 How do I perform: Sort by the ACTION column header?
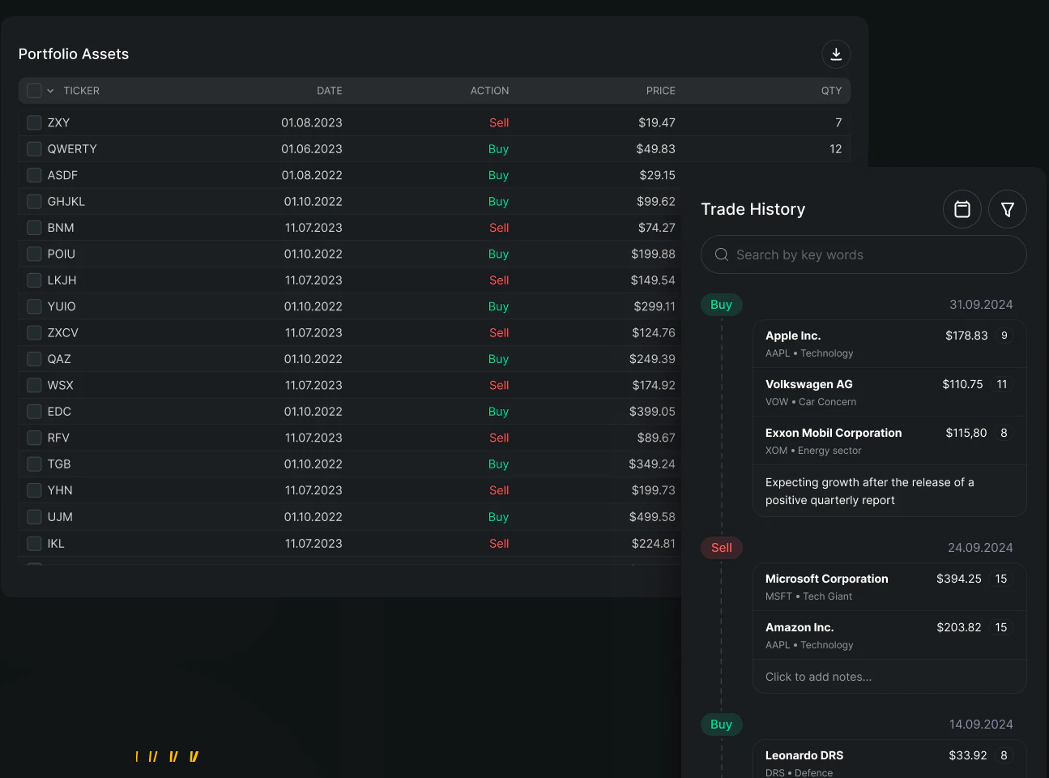pos(490,91)
